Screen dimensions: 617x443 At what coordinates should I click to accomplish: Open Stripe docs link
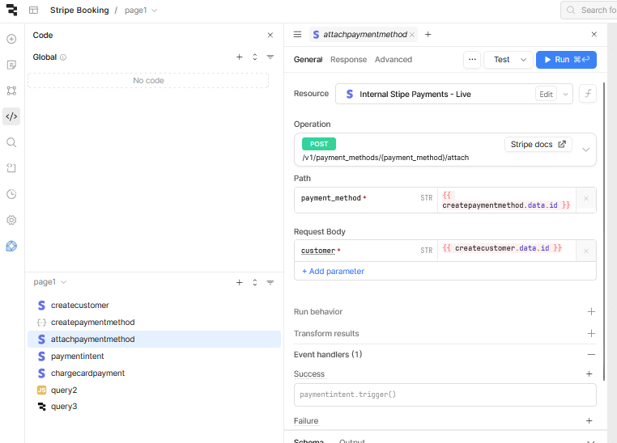click(538, 145)
